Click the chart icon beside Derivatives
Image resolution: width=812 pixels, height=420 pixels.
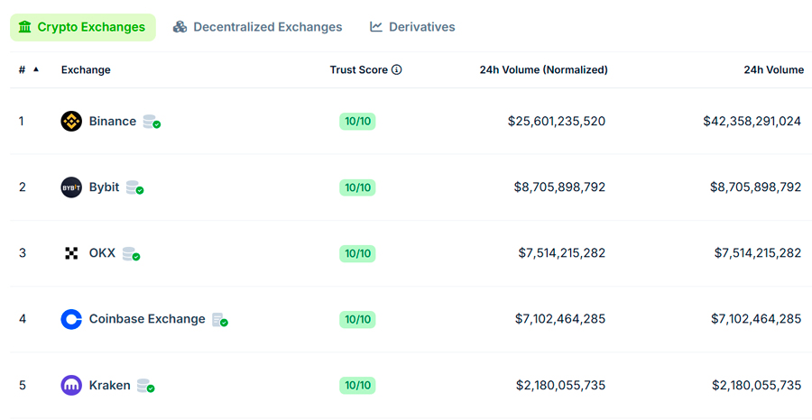click(x=376, y=27)
